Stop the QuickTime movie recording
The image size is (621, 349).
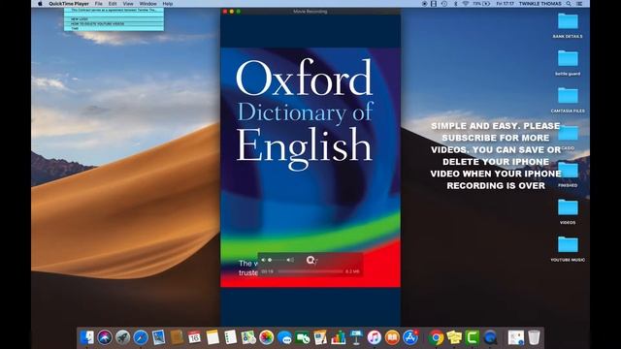click(x=310, y=260)
